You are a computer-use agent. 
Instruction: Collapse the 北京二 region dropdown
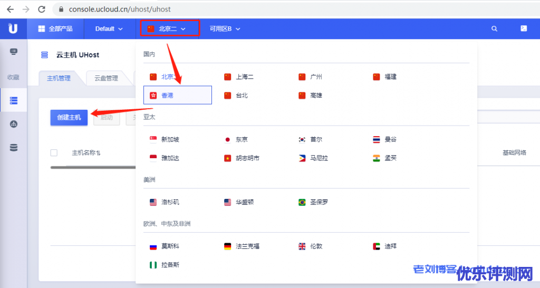point(169,29)
